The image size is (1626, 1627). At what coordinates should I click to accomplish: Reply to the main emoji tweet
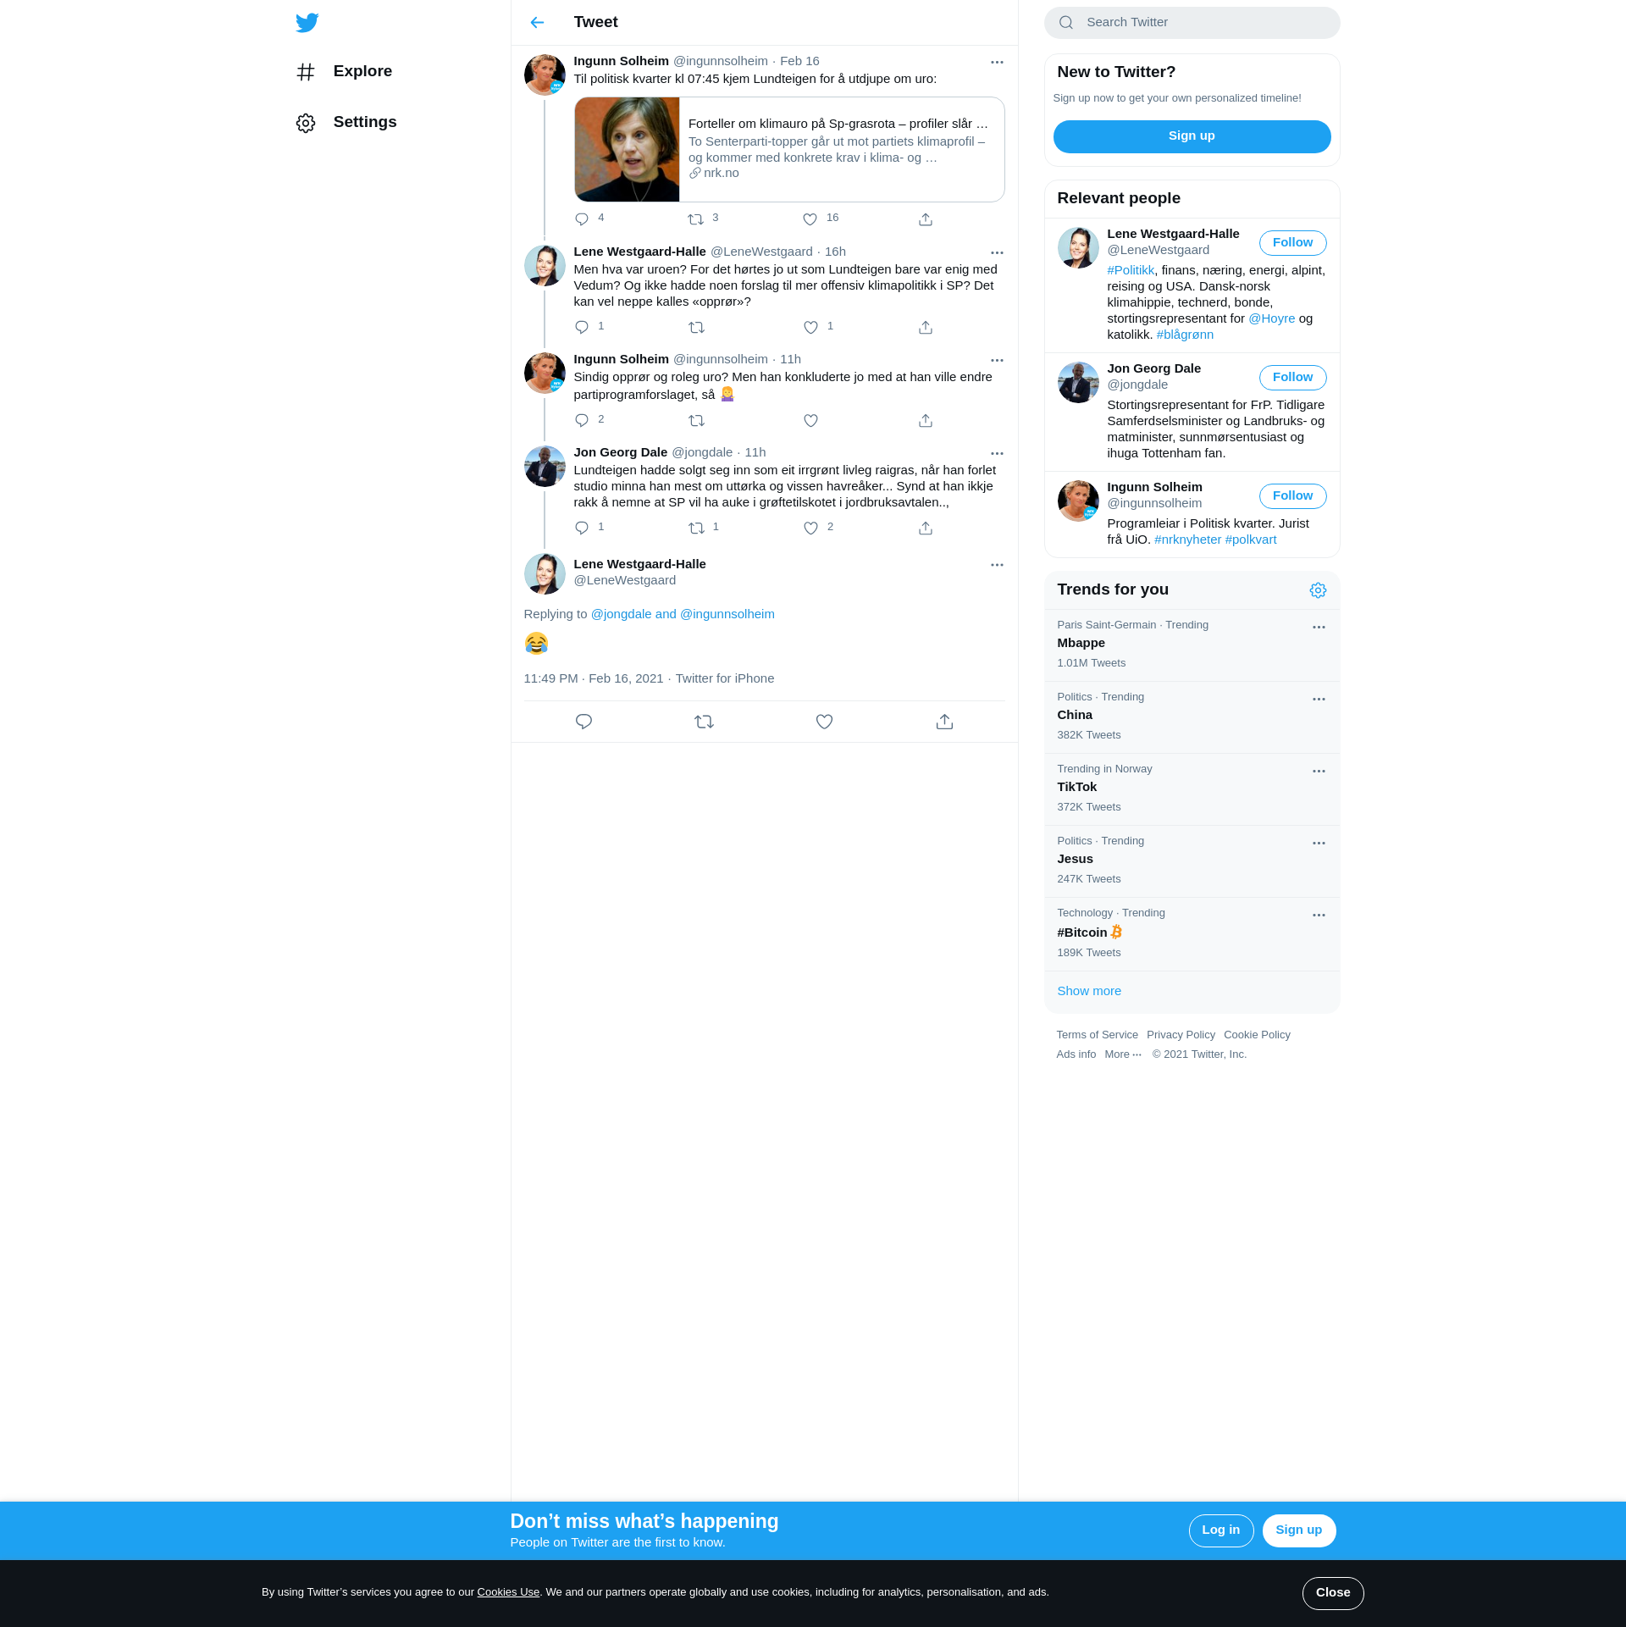click(583, 722)
